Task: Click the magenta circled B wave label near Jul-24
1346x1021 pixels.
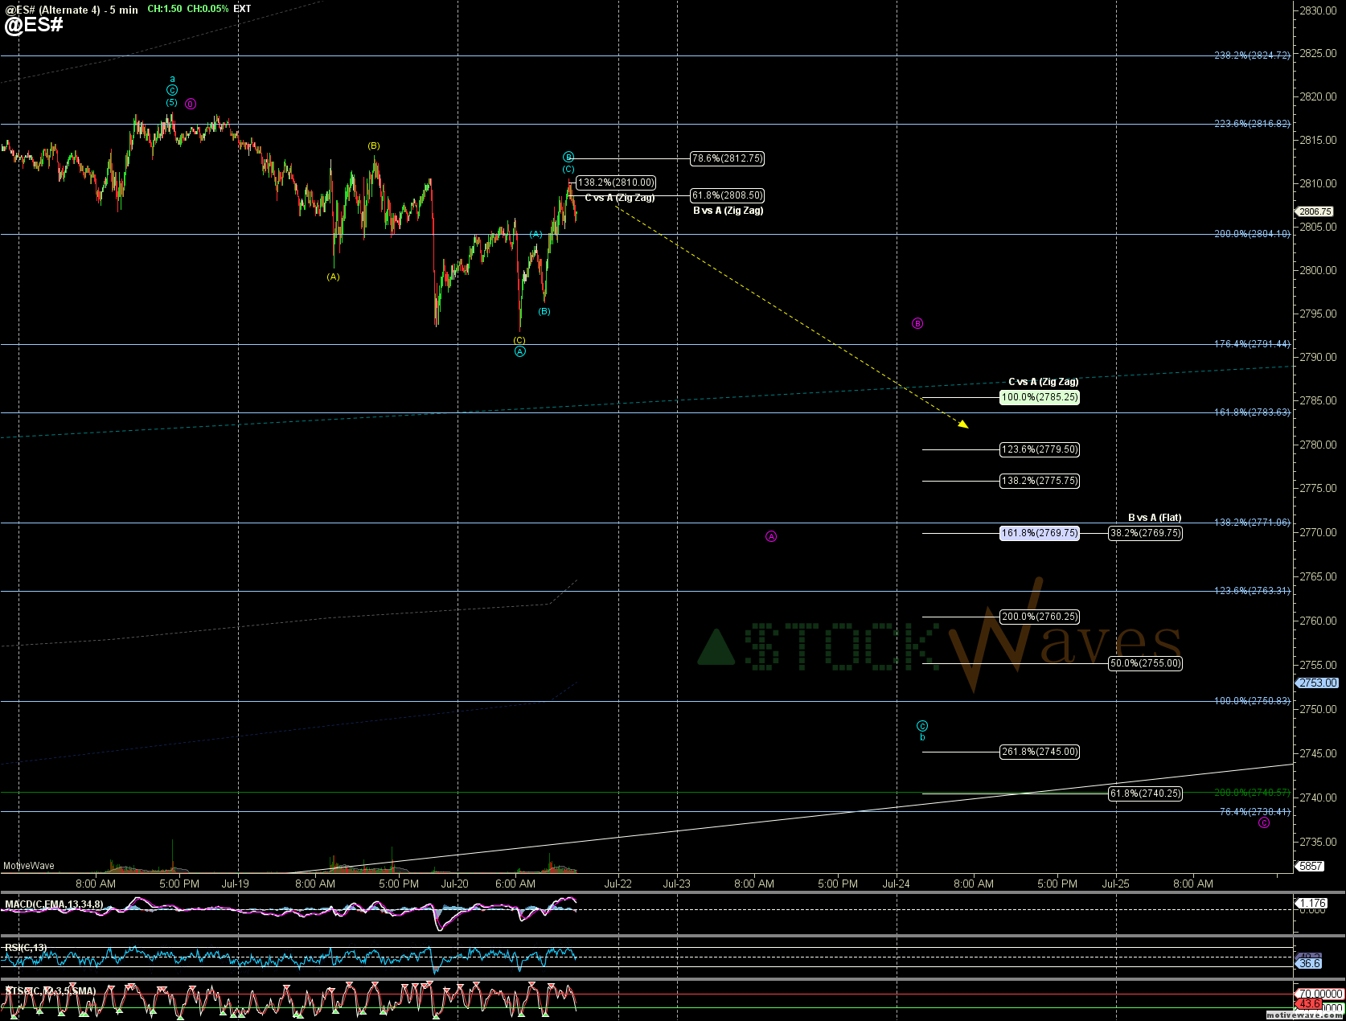Action: (917, 323)
